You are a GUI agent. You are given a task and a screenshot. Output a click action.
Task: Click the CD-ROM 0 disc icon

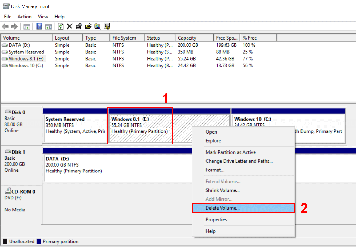pyautogui.click(x=8, y=191)
